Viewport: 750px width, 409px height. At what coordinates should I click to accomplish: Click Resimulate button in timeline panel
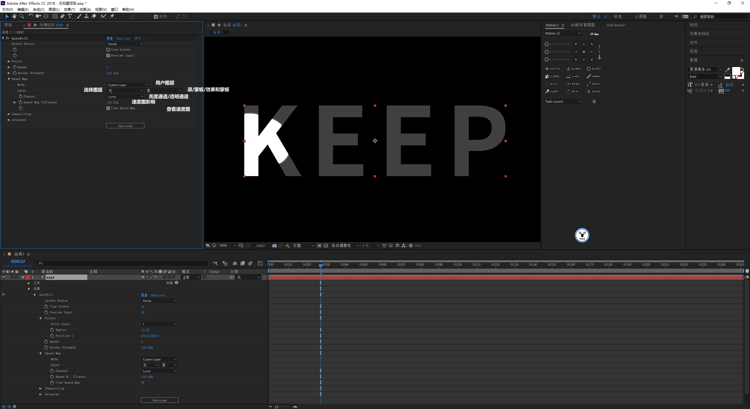[160, 400]
